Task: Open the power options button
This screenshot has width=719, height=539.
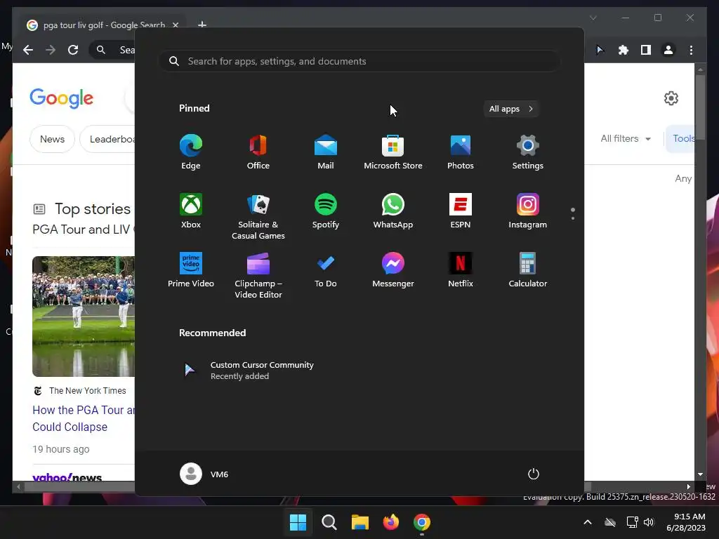Action: 534,474
